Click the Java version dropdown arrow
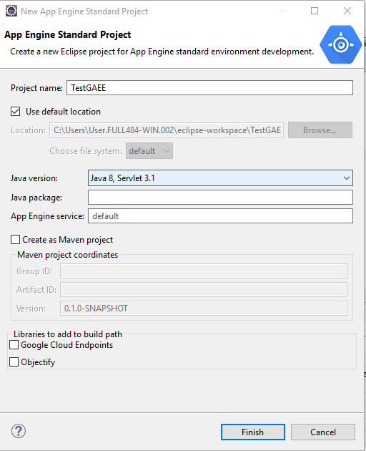366x451 pixels. (x=347, y=178)
